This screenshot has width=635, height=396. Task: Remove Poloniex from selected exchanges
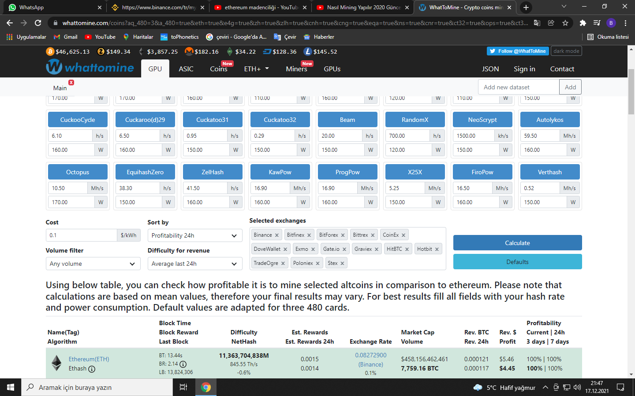pos(317,263)
